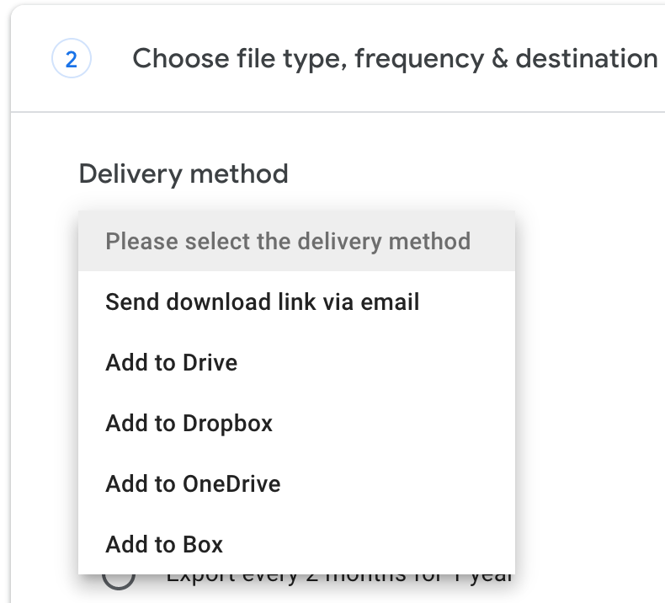This screenshot has height=603, width=665.
Task: Click the 'Delivery method' label
Action: 184,174
